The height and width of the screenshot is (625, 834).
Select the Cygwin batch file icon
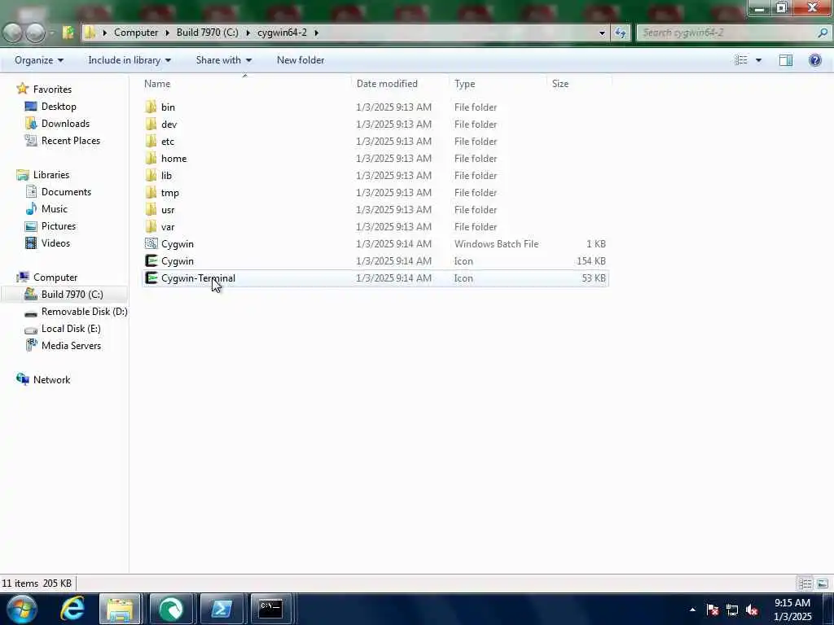(151, 243)
